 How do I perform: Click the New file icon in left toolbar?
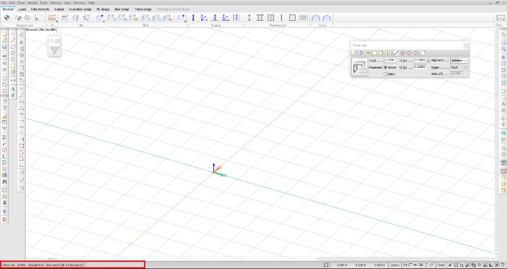coord(4,34)
